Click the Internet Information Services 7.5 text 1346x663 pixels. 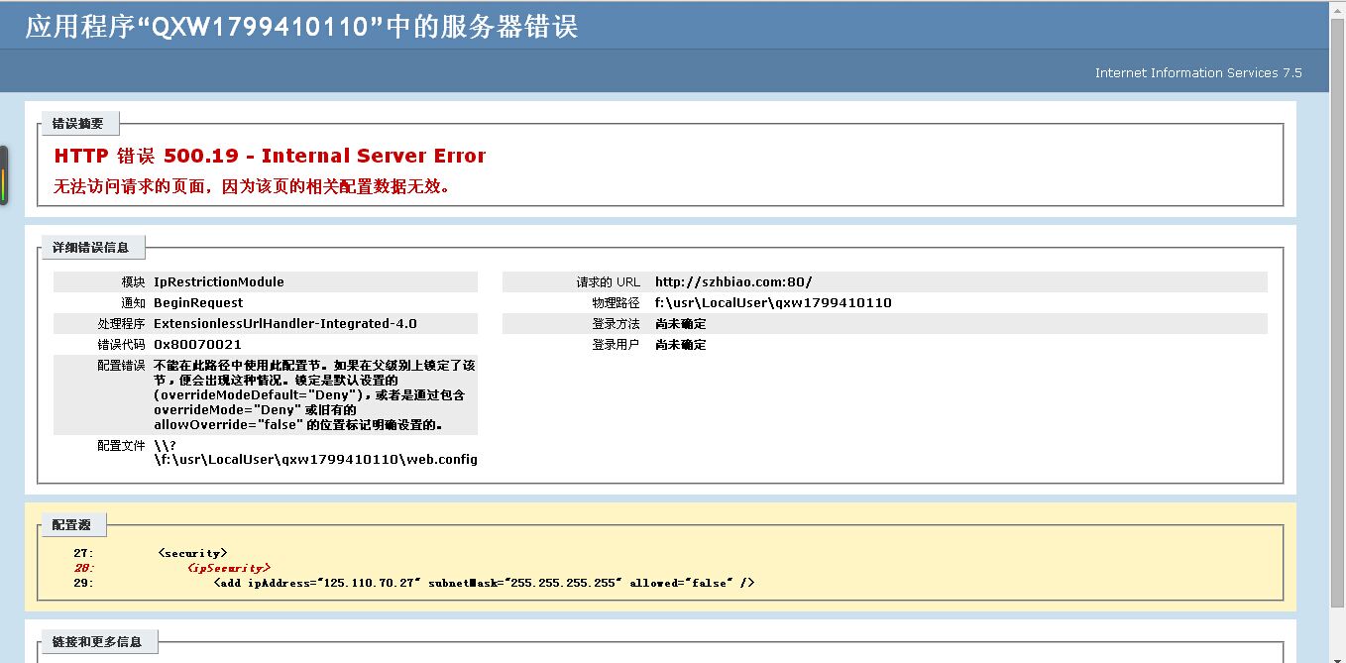click(x=1197, y=73)
